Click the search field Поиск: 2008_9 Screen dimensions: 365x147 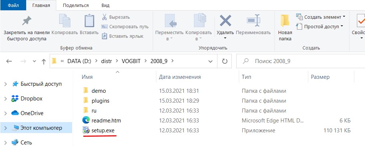[301, 61]
